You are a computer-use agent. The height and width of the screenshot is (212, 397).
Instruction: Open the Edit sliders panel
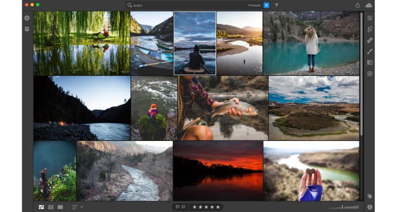click(x=369, y=18)
